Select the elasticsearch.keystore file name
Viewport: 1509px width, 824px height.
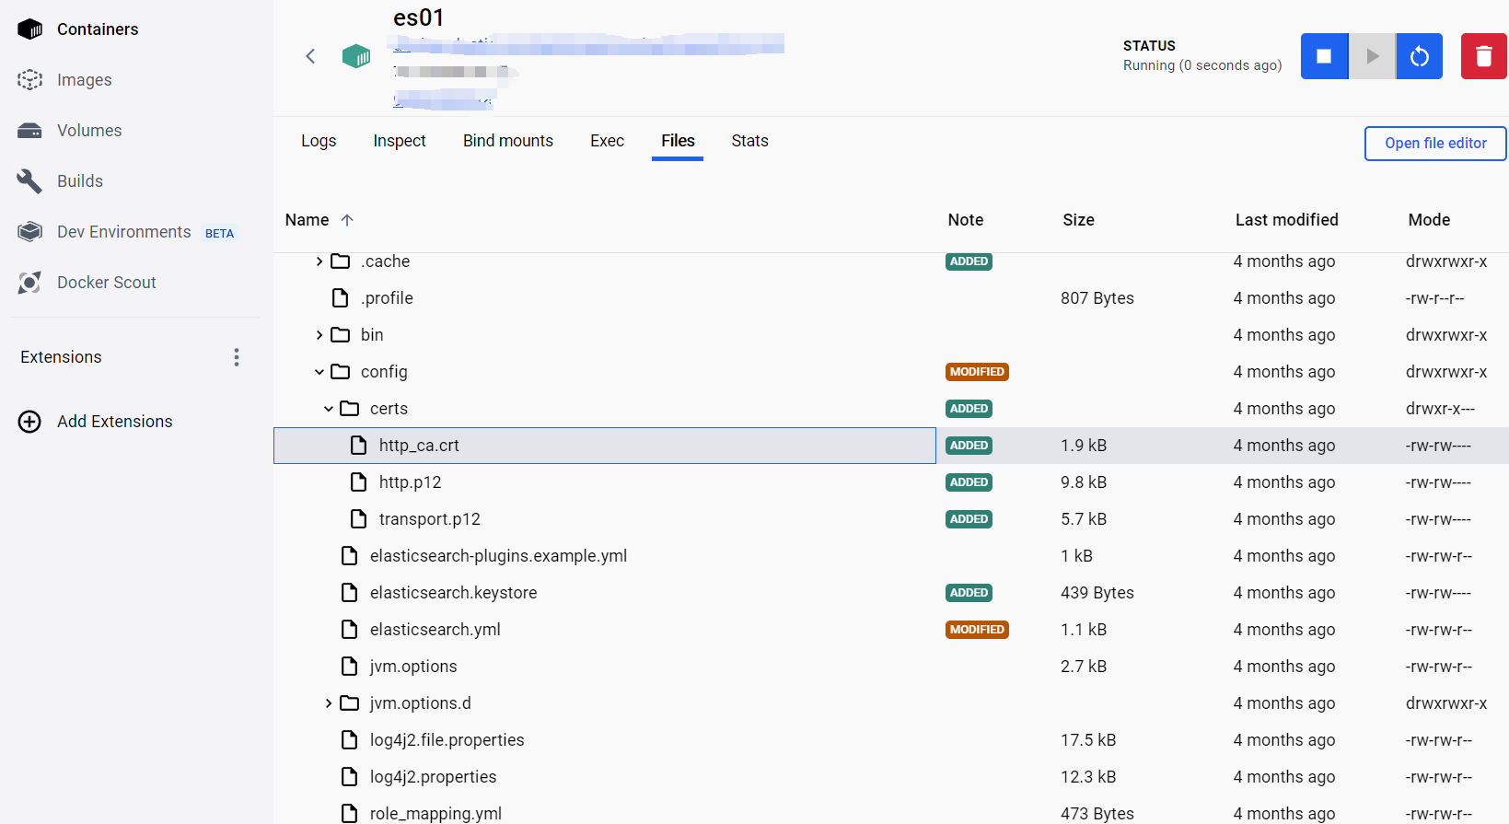(x=454, y=593)
